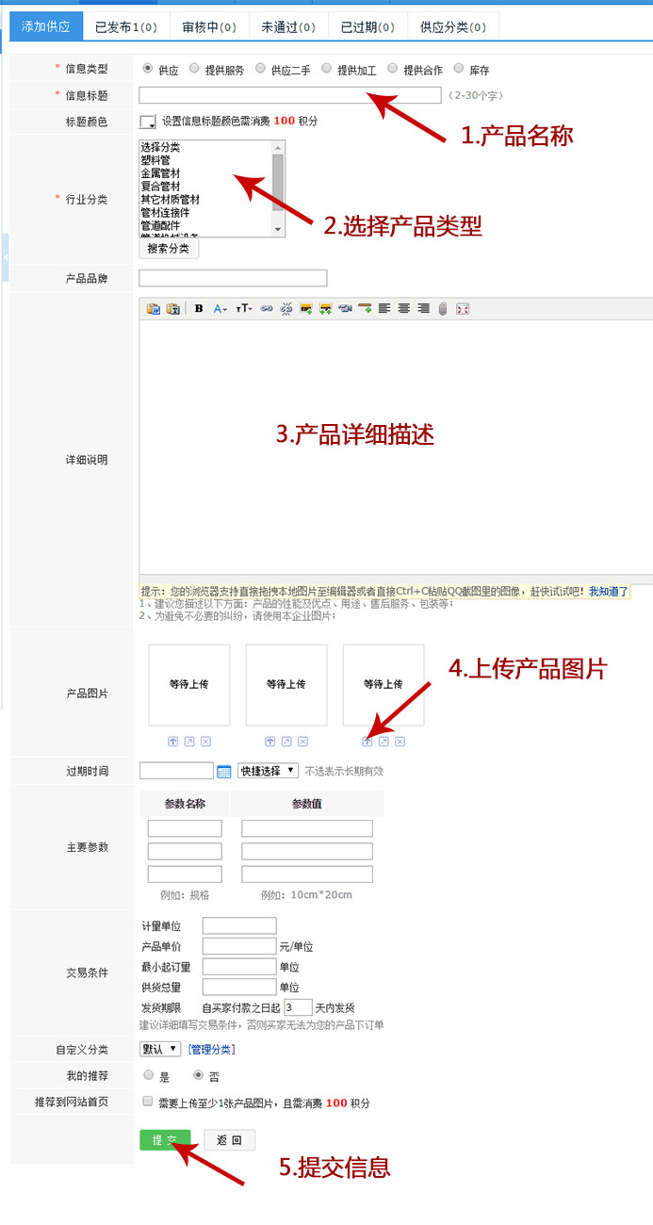Toggle fullscreen editor mode icon
The width and height of the screenshot is (653, 1225).
point(463,308)
